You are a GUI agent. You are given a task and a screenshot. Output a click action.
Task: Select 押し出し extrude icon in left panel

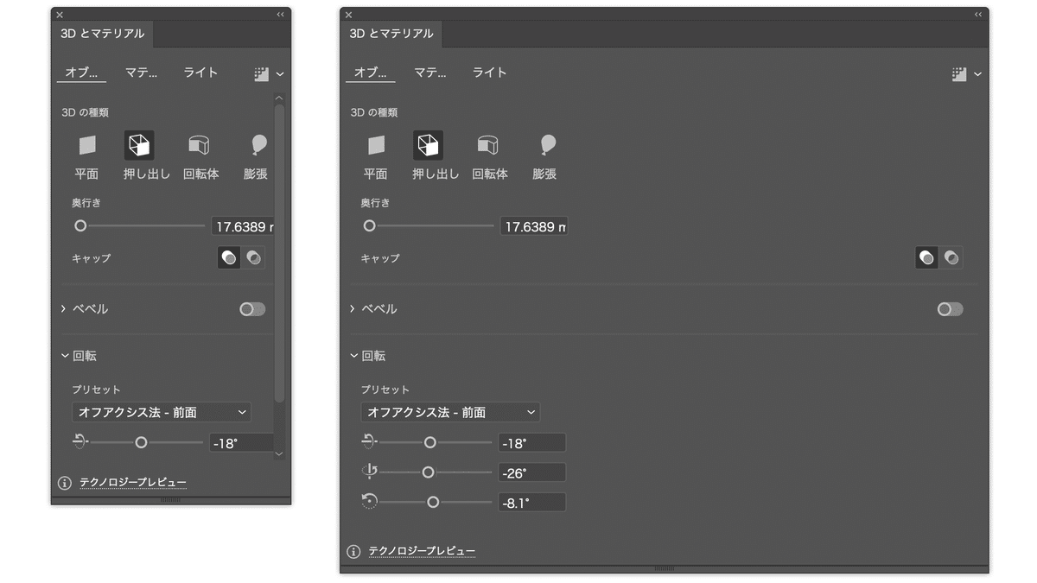tap(139, 145)
